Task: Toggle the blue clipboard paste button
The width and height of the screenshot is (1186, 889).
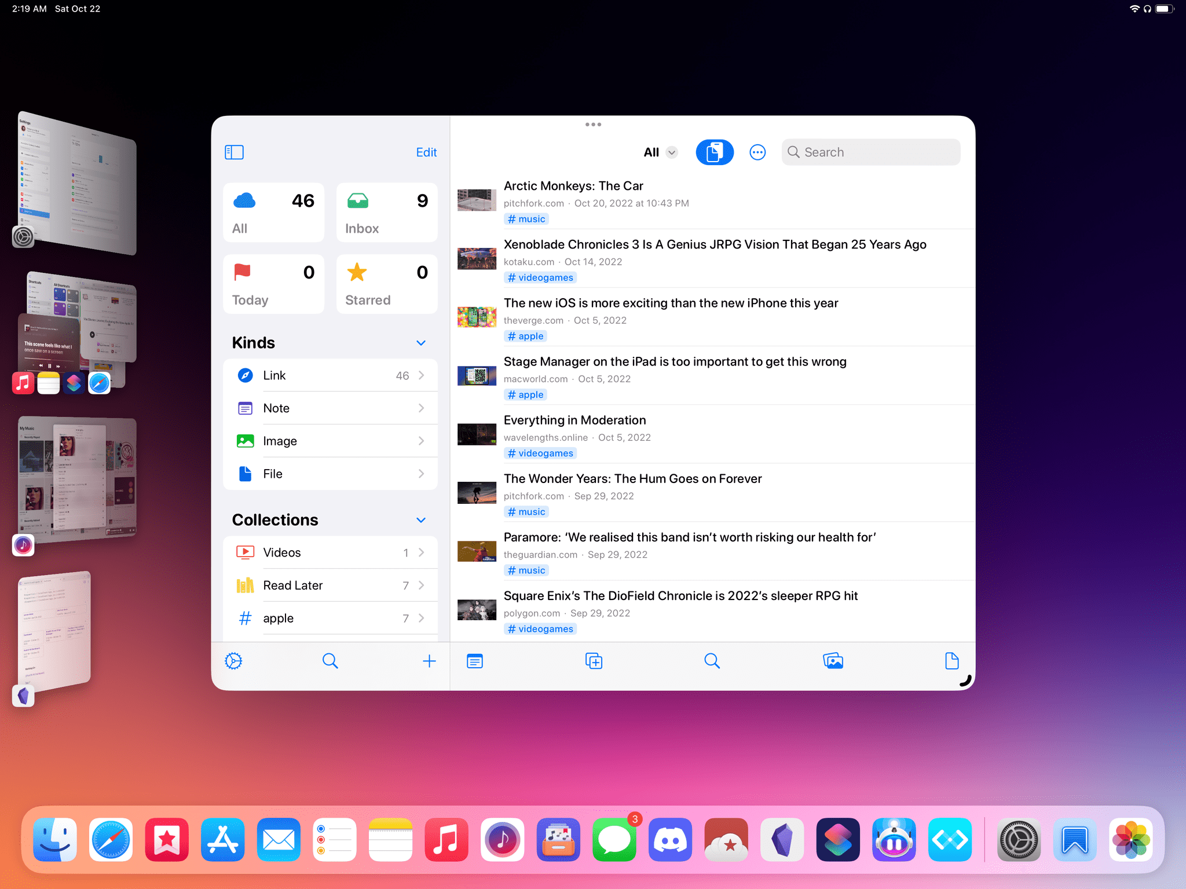Action: pyautogui.click(x=714, y=152)
